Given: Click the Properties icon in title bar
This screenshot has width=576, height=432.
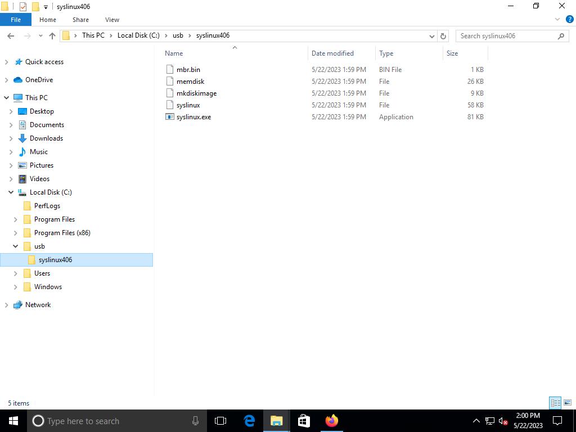Looking at the screenshot, I should click(23, 7).
